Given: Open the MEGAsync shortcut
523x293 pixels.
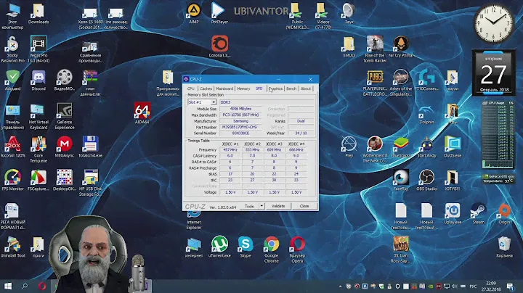Looking at the screenshot, I should pos(64,142).
